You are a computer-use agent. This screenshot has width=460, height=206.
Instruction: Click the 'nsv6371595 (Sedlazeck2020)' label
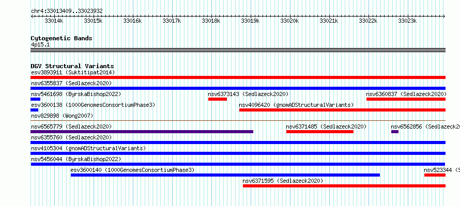click(x=283, y=181)
